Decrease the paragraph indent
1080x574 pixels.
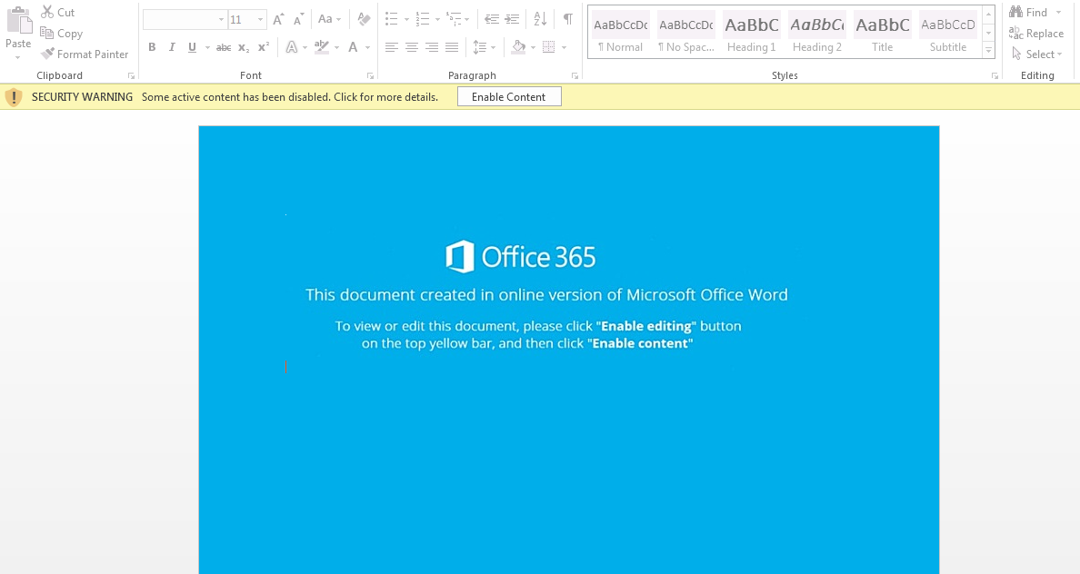492,19
